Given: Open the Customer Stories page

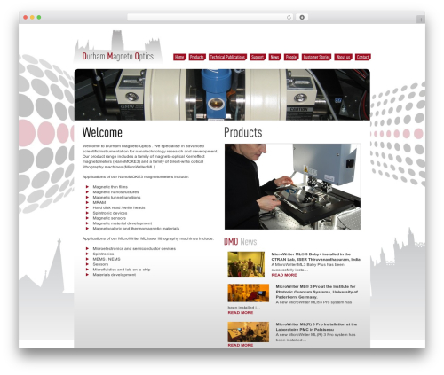Looking at the screenshot, I should (316, 57).
